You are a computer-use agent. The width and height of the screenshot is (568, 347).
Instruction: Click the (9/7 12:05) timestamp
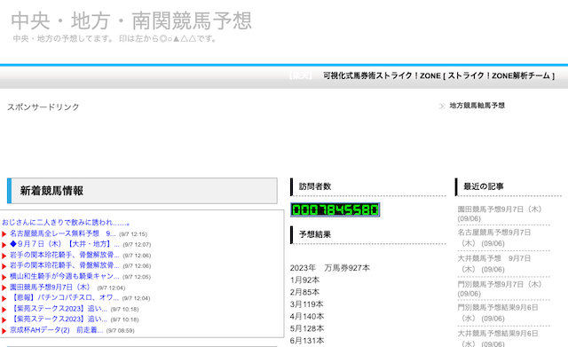(x=136, y=277)
